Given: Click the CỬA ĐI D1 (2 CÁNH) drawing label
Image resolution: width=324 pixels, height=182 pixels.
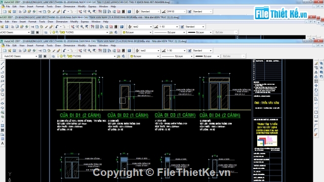Looking at the screenshot, I should [80, 115].
